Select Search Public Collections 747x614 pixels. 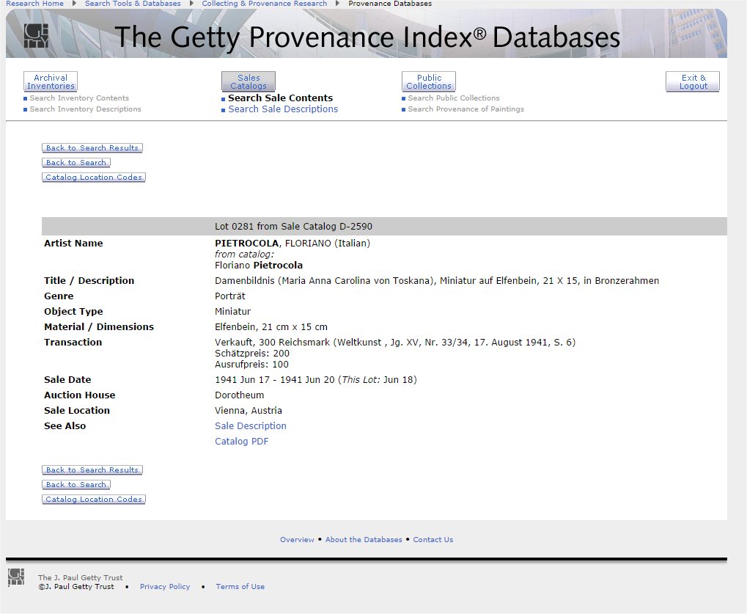[x=454, y=98]
